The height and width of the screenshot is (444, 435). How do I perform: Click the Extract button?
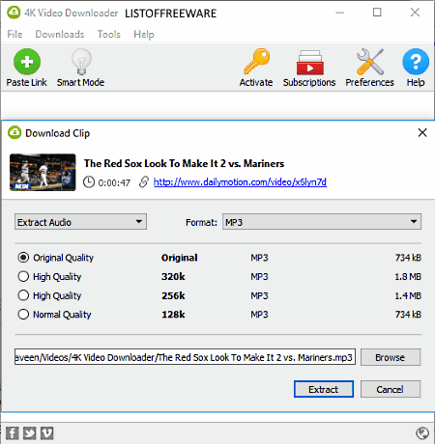(324, 389)
